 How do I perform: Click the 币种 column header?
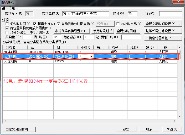tap(165, 47)
